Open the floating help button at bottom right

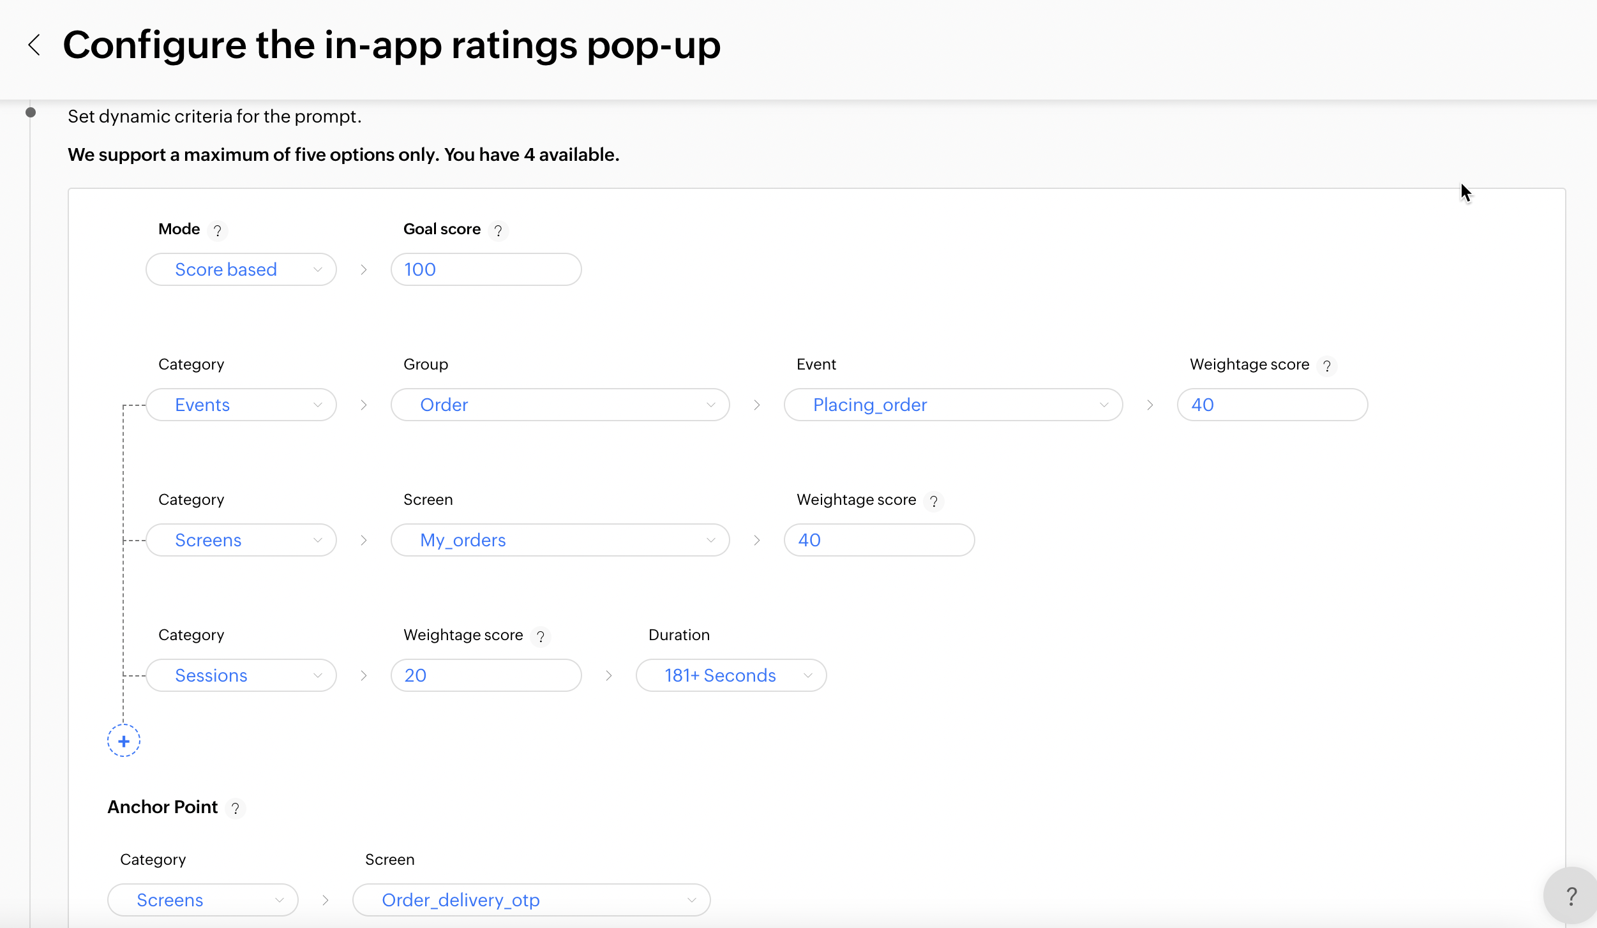click(1571, 896)
